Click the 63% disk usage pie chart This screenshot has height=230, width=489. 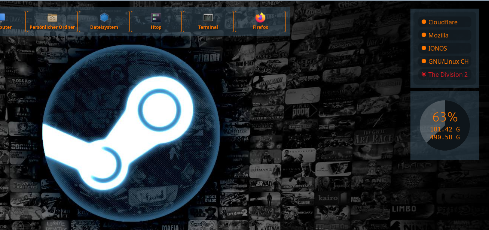(444, 125)
